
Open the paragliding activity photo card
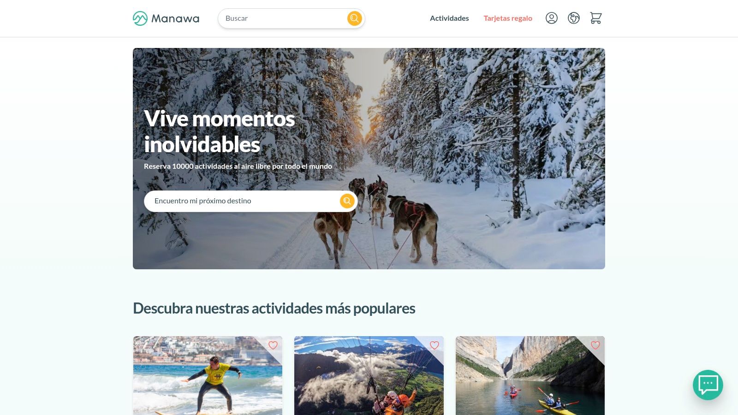tap(369, 375)
